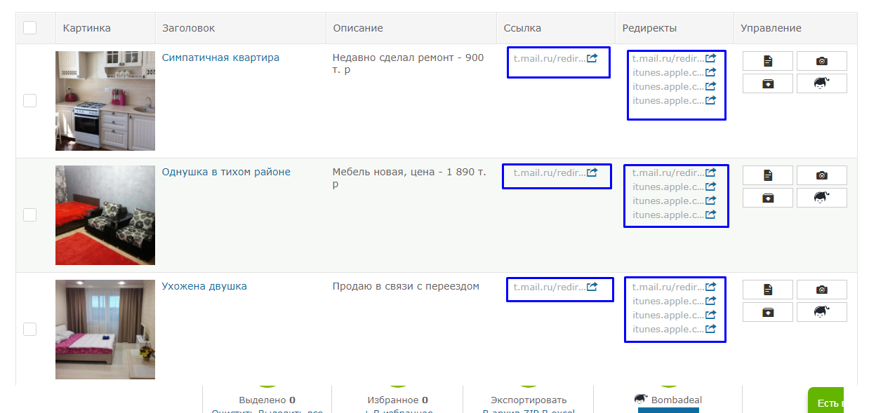
Task: Click description 'Недавно сделал ремонт - 900 т. р'
Action: click(408, 64)
